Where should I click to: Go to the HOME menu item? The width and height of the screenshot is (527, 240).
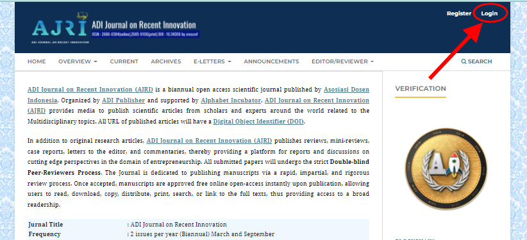pyautogui.click(x=37, y=61)
